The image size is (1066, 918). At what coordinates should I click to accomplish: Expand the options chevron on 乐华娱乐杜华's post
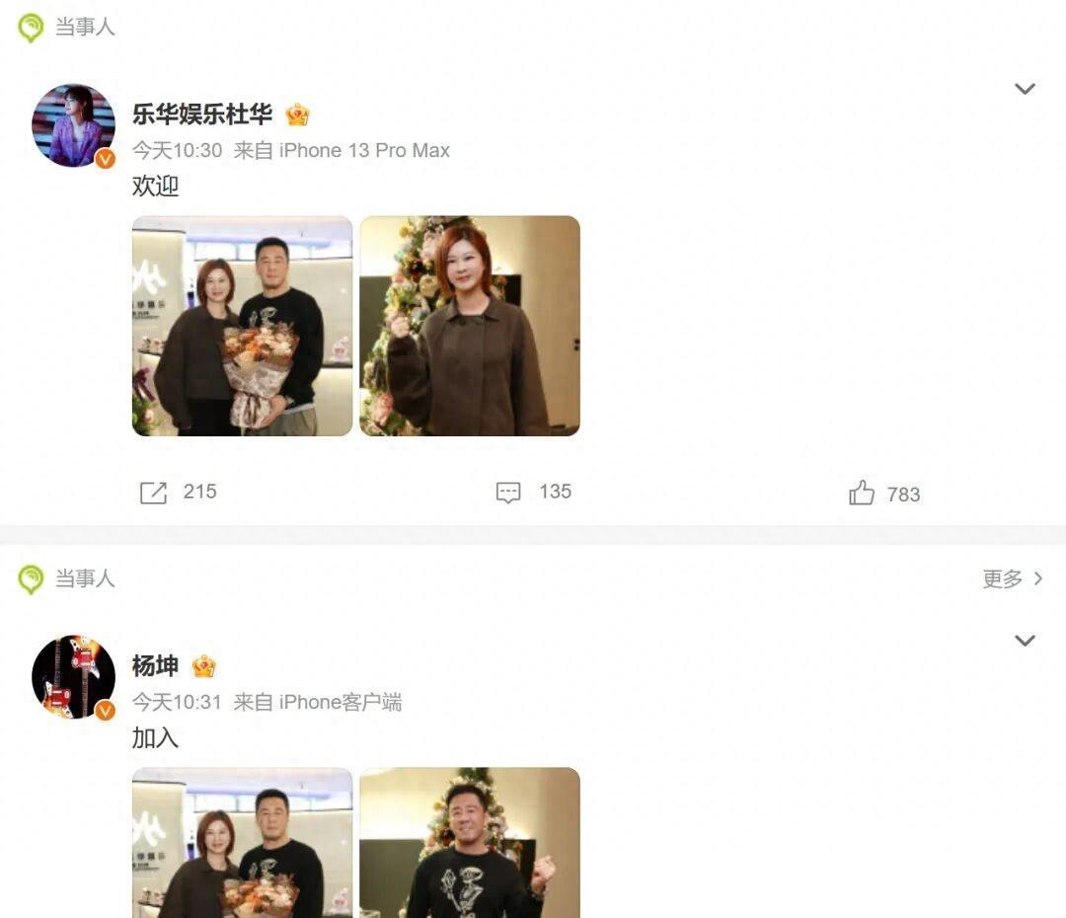pyautogui.click(x=1025, y=89)
